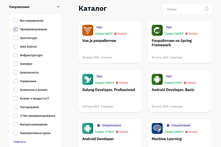The width and height of the screenshot is (221, 147).
Task: Click 'Специализация' badge on Android Developer card
Action: [x=109, y=125]
